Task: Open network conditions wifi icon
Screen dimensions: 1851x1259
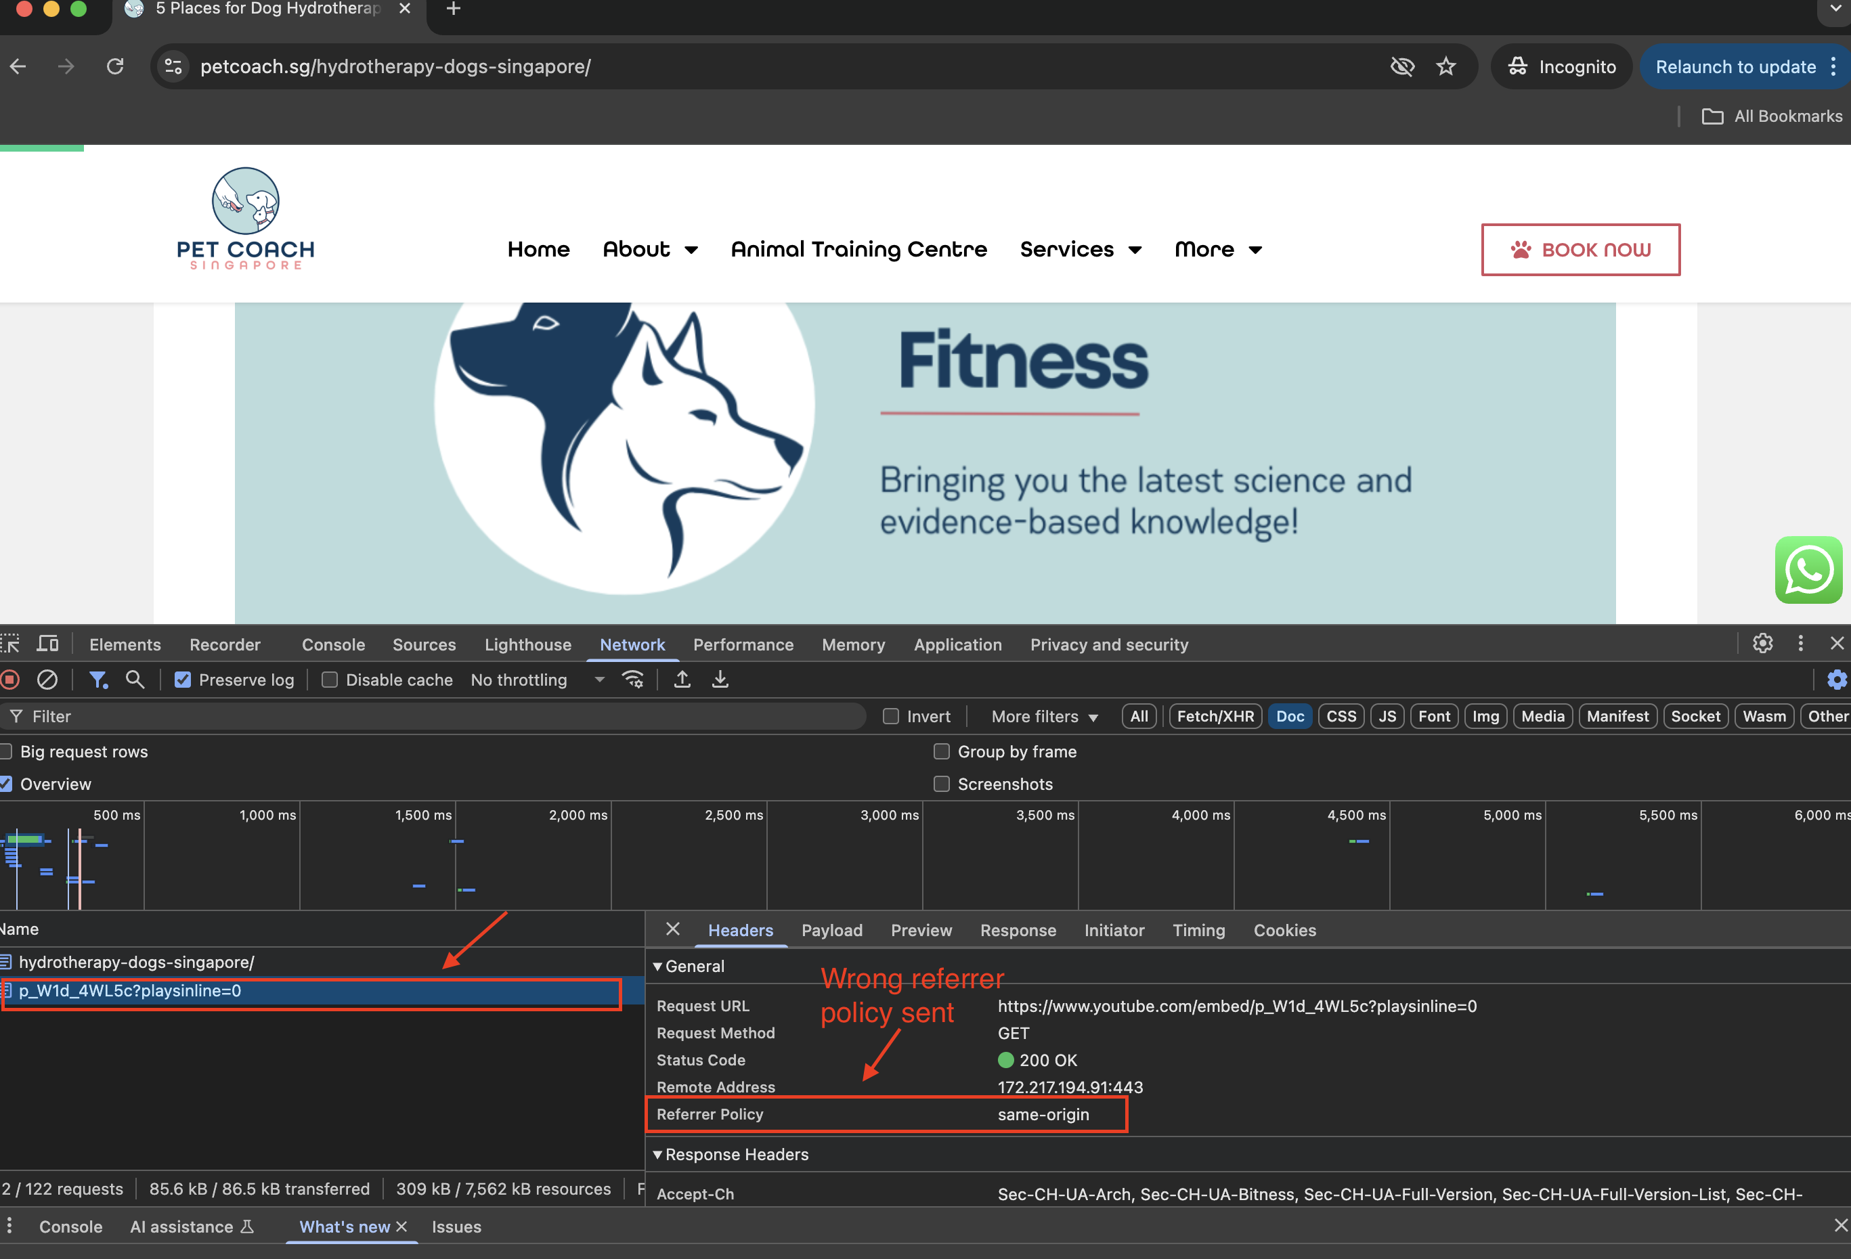Action: point(633,680)
